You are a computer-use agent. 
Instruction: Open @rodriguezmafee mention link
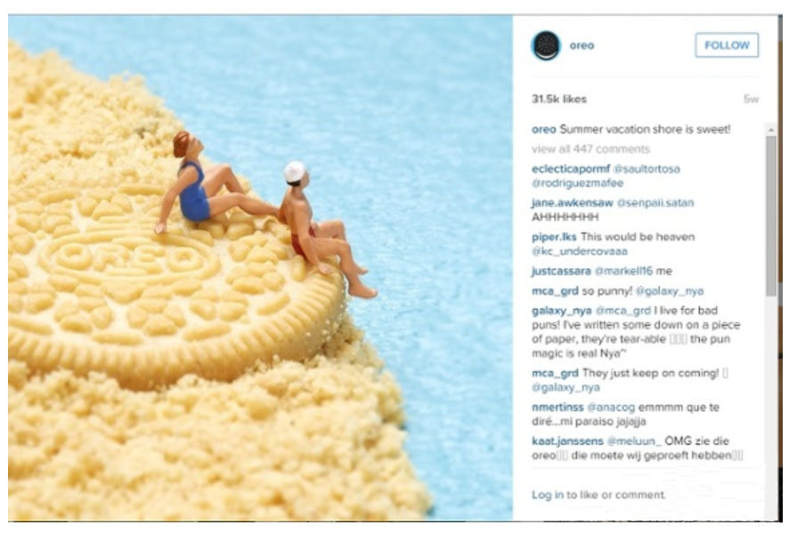(x=577, y=183)
